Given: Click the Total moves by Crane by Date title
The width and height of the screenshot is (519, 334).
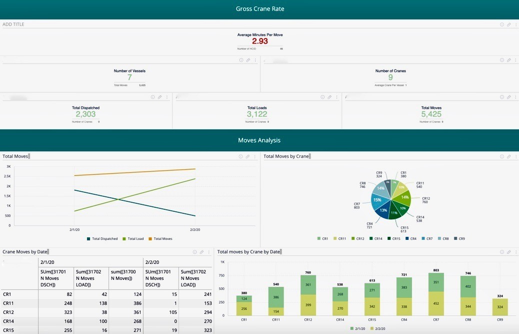Looking at the screenshot, I should coord(248,252).
